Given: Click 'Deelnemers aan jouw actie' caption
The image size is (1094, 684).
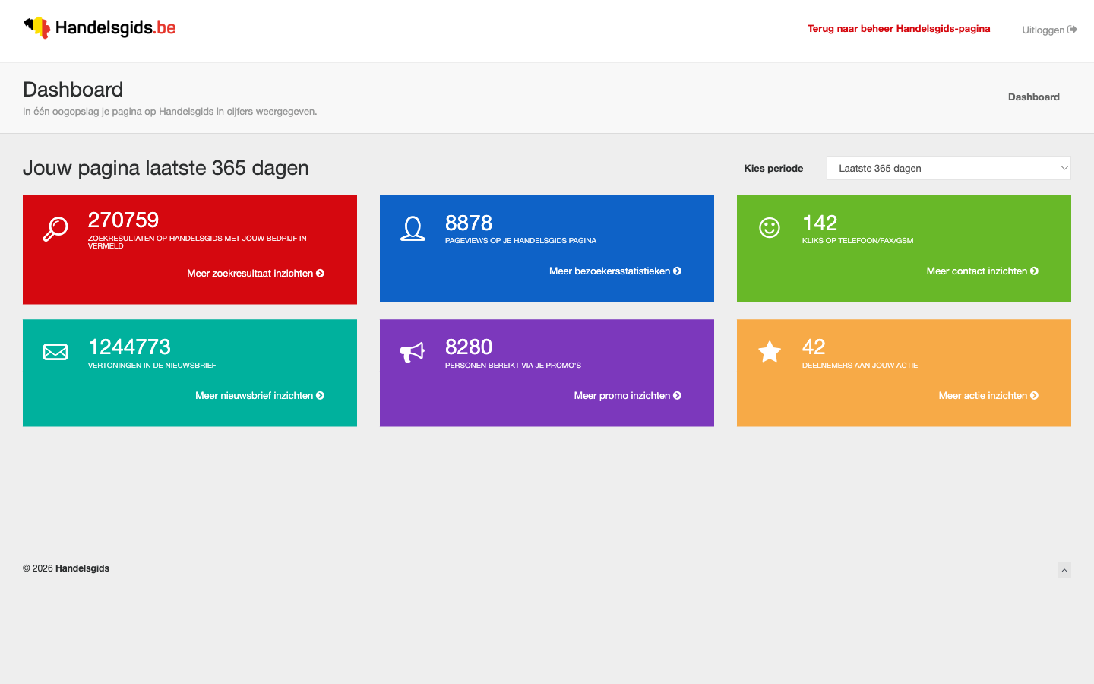Looking at the screenshot, I should pos(860,366).
